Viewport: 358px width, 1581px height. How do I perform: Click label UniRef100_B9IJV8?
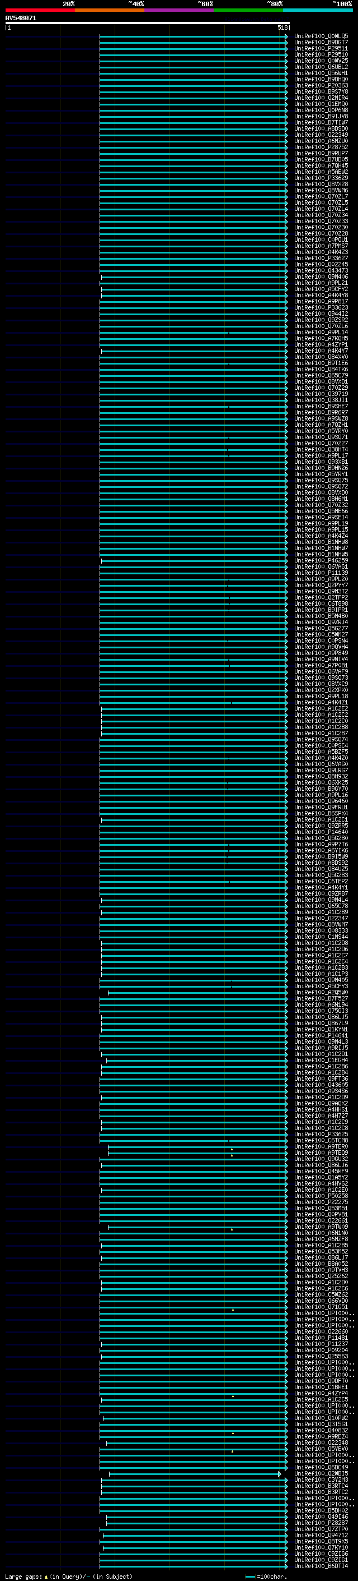click(321, 116)
